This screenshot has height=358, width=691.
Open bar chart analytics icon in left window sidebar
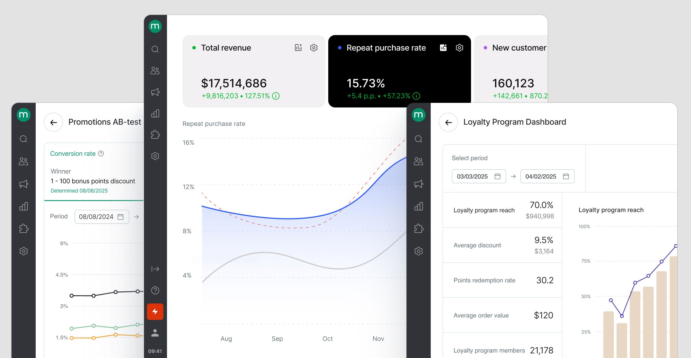coord(24,206)
